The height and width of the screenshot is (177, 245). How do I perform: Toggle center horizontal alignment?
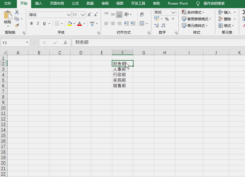[113, 24]
